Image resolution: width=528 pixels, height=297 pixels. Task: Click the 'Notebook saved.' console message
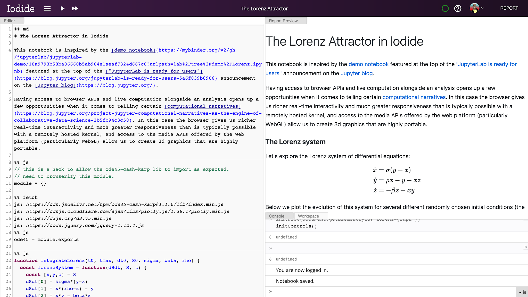tap(295, 281)
